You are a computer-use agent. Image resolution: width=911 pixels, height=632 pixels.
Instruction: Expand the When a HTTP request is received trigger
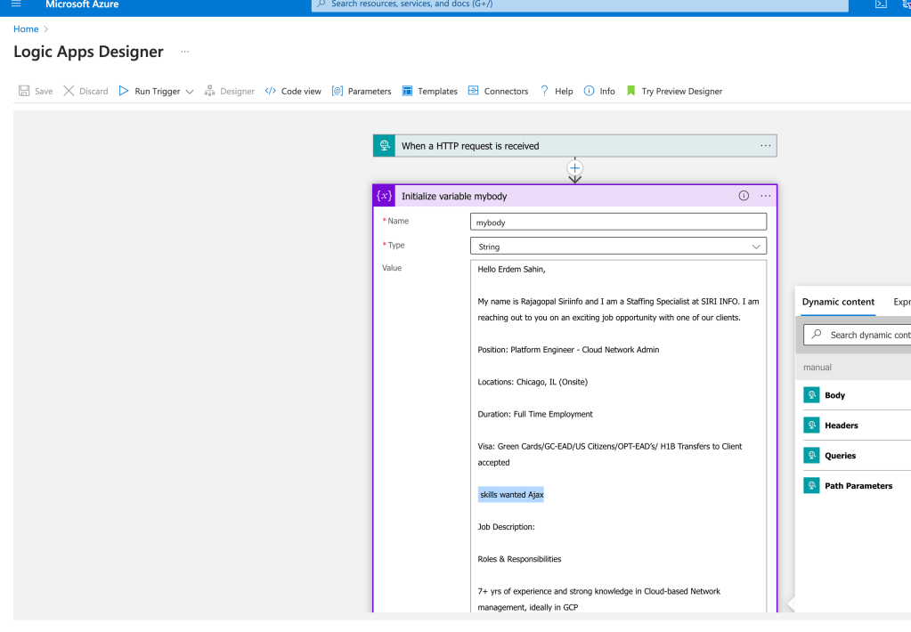coord(574,146)
